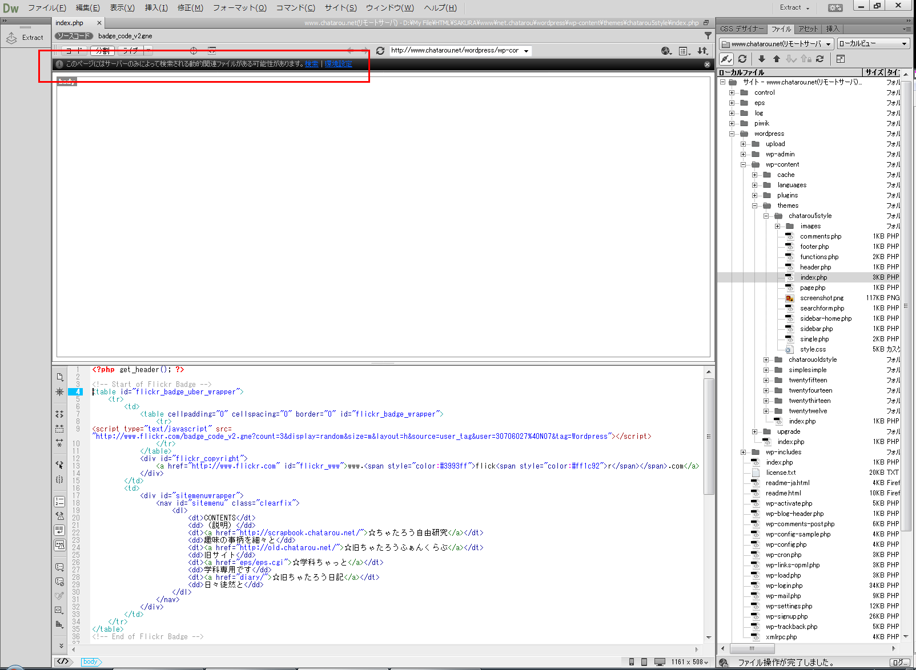Click the ログ button in status bar
This screenshot has width=916, height=670.
901,663
